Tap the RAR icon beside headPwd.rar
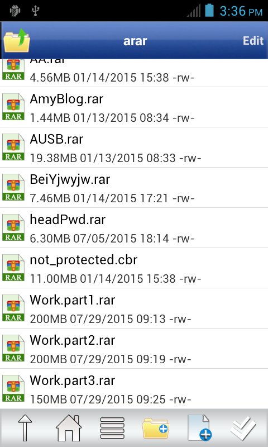 pos(13,227)
